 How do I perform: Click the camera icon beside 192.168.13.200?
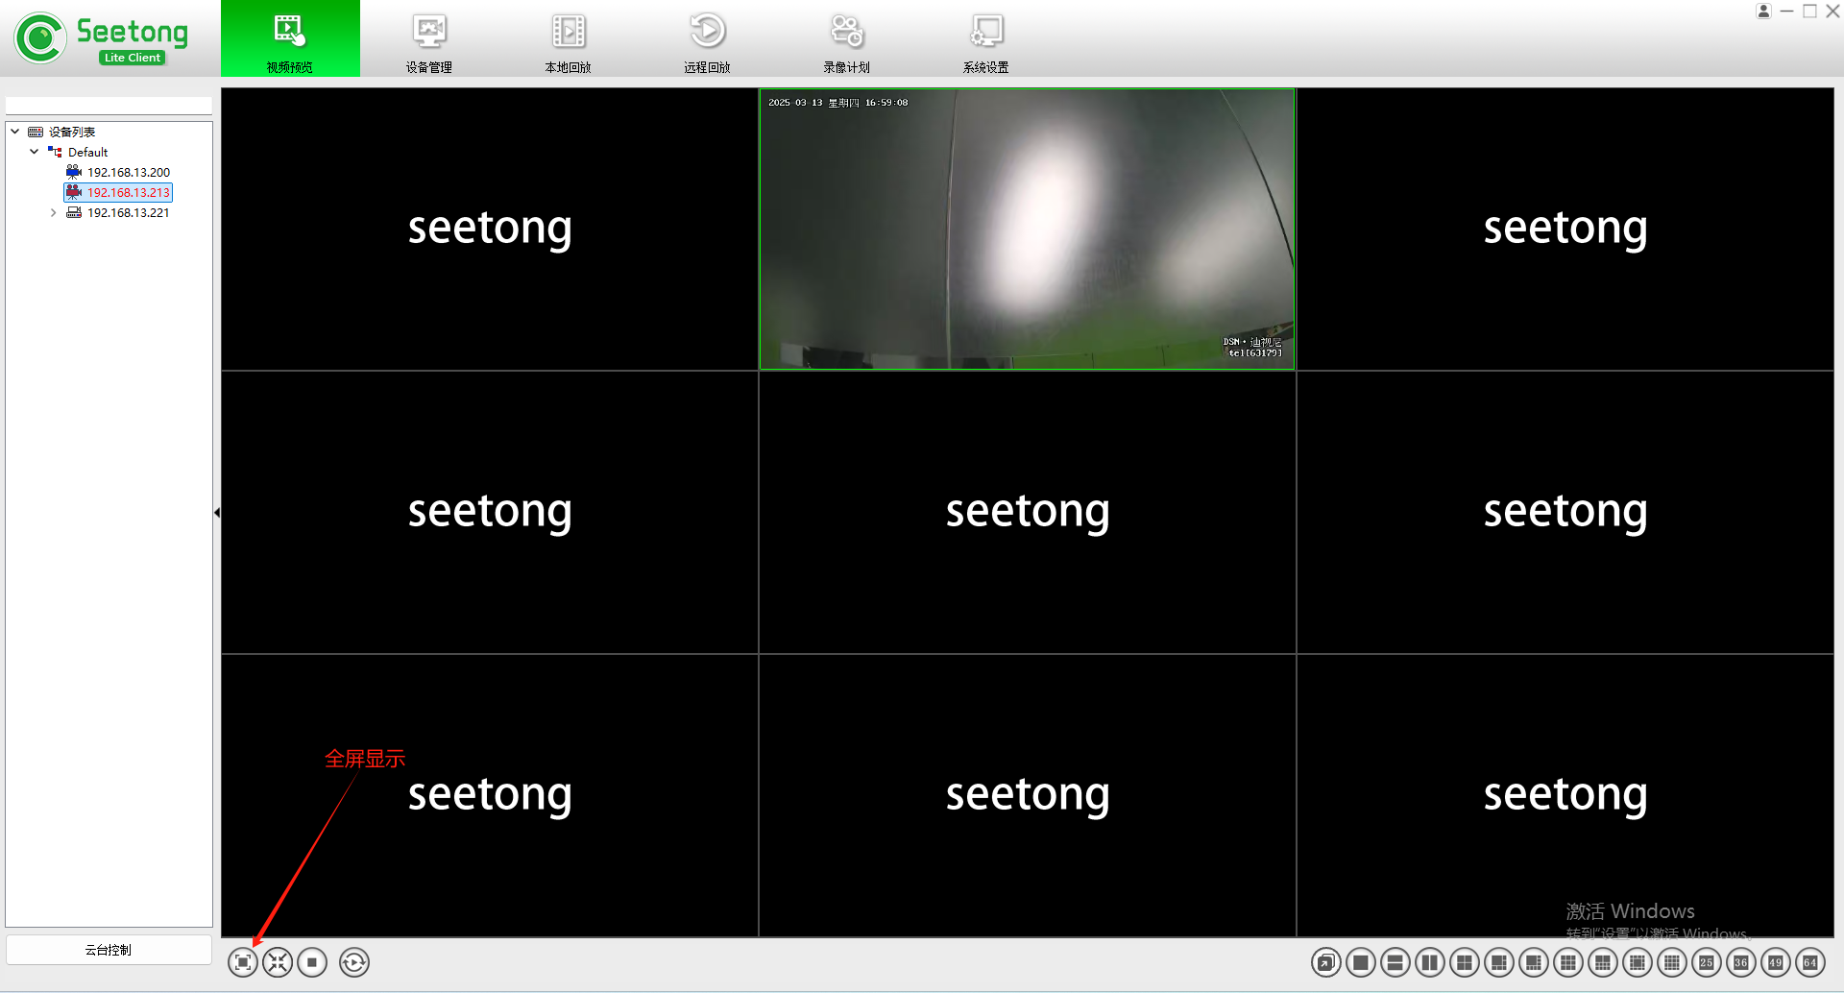74,172
